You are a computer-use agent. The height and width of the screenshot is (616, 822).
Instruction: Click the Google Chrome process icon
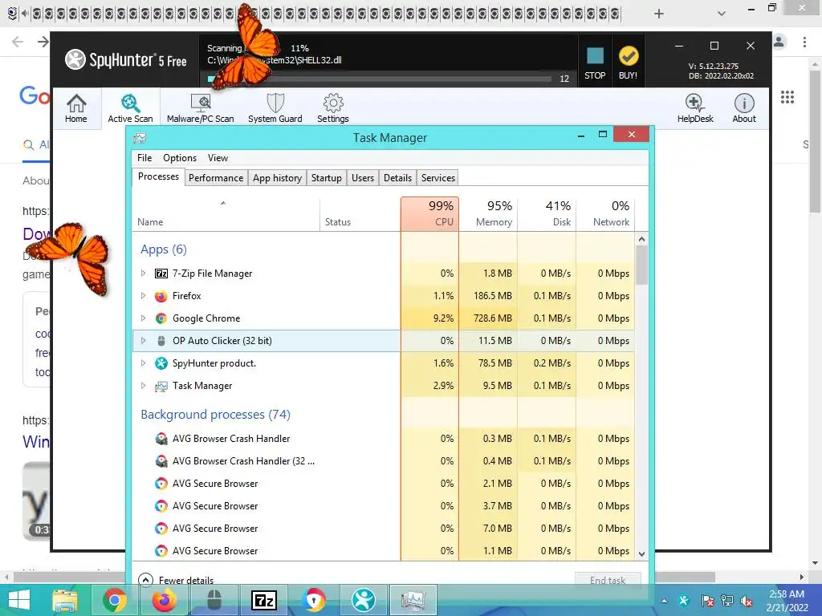(x=161, y=318)
